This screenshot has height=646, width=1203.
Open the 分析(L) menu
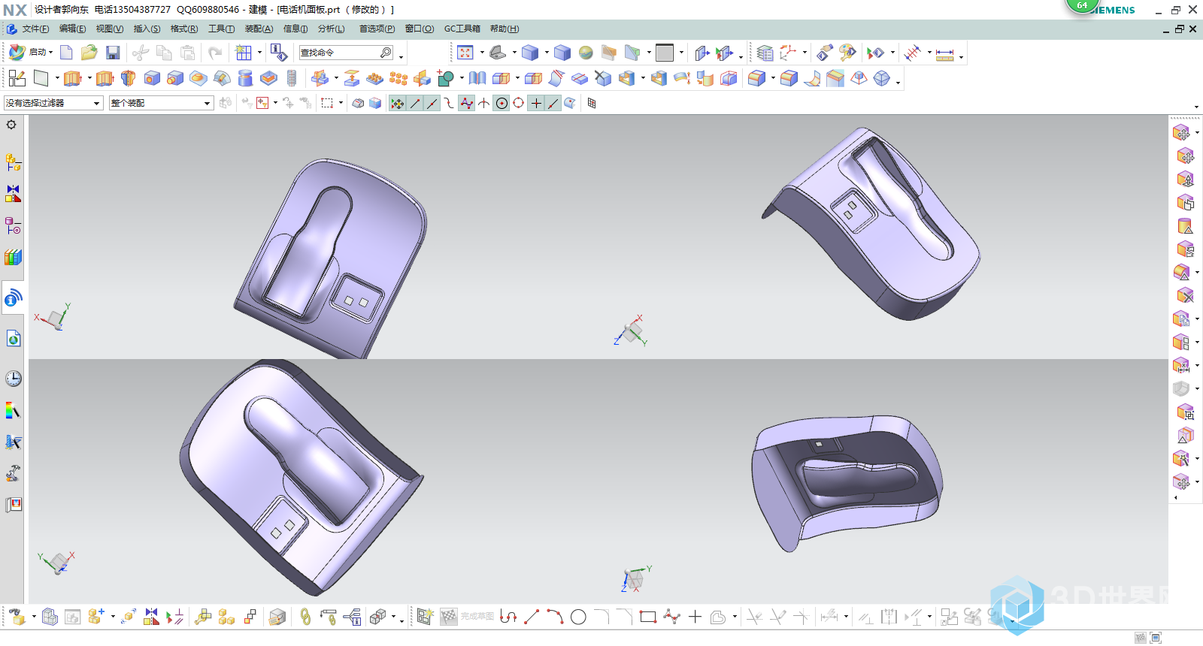click(x=331, y=29)
